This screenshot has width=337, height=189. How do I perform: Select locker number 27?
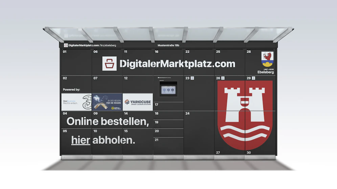218,153
